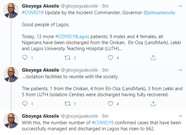Viewport: 186px width, 135px height.
Task: Open the #COVID19 hashtag in first tweet
Action: tap(33, 13)
